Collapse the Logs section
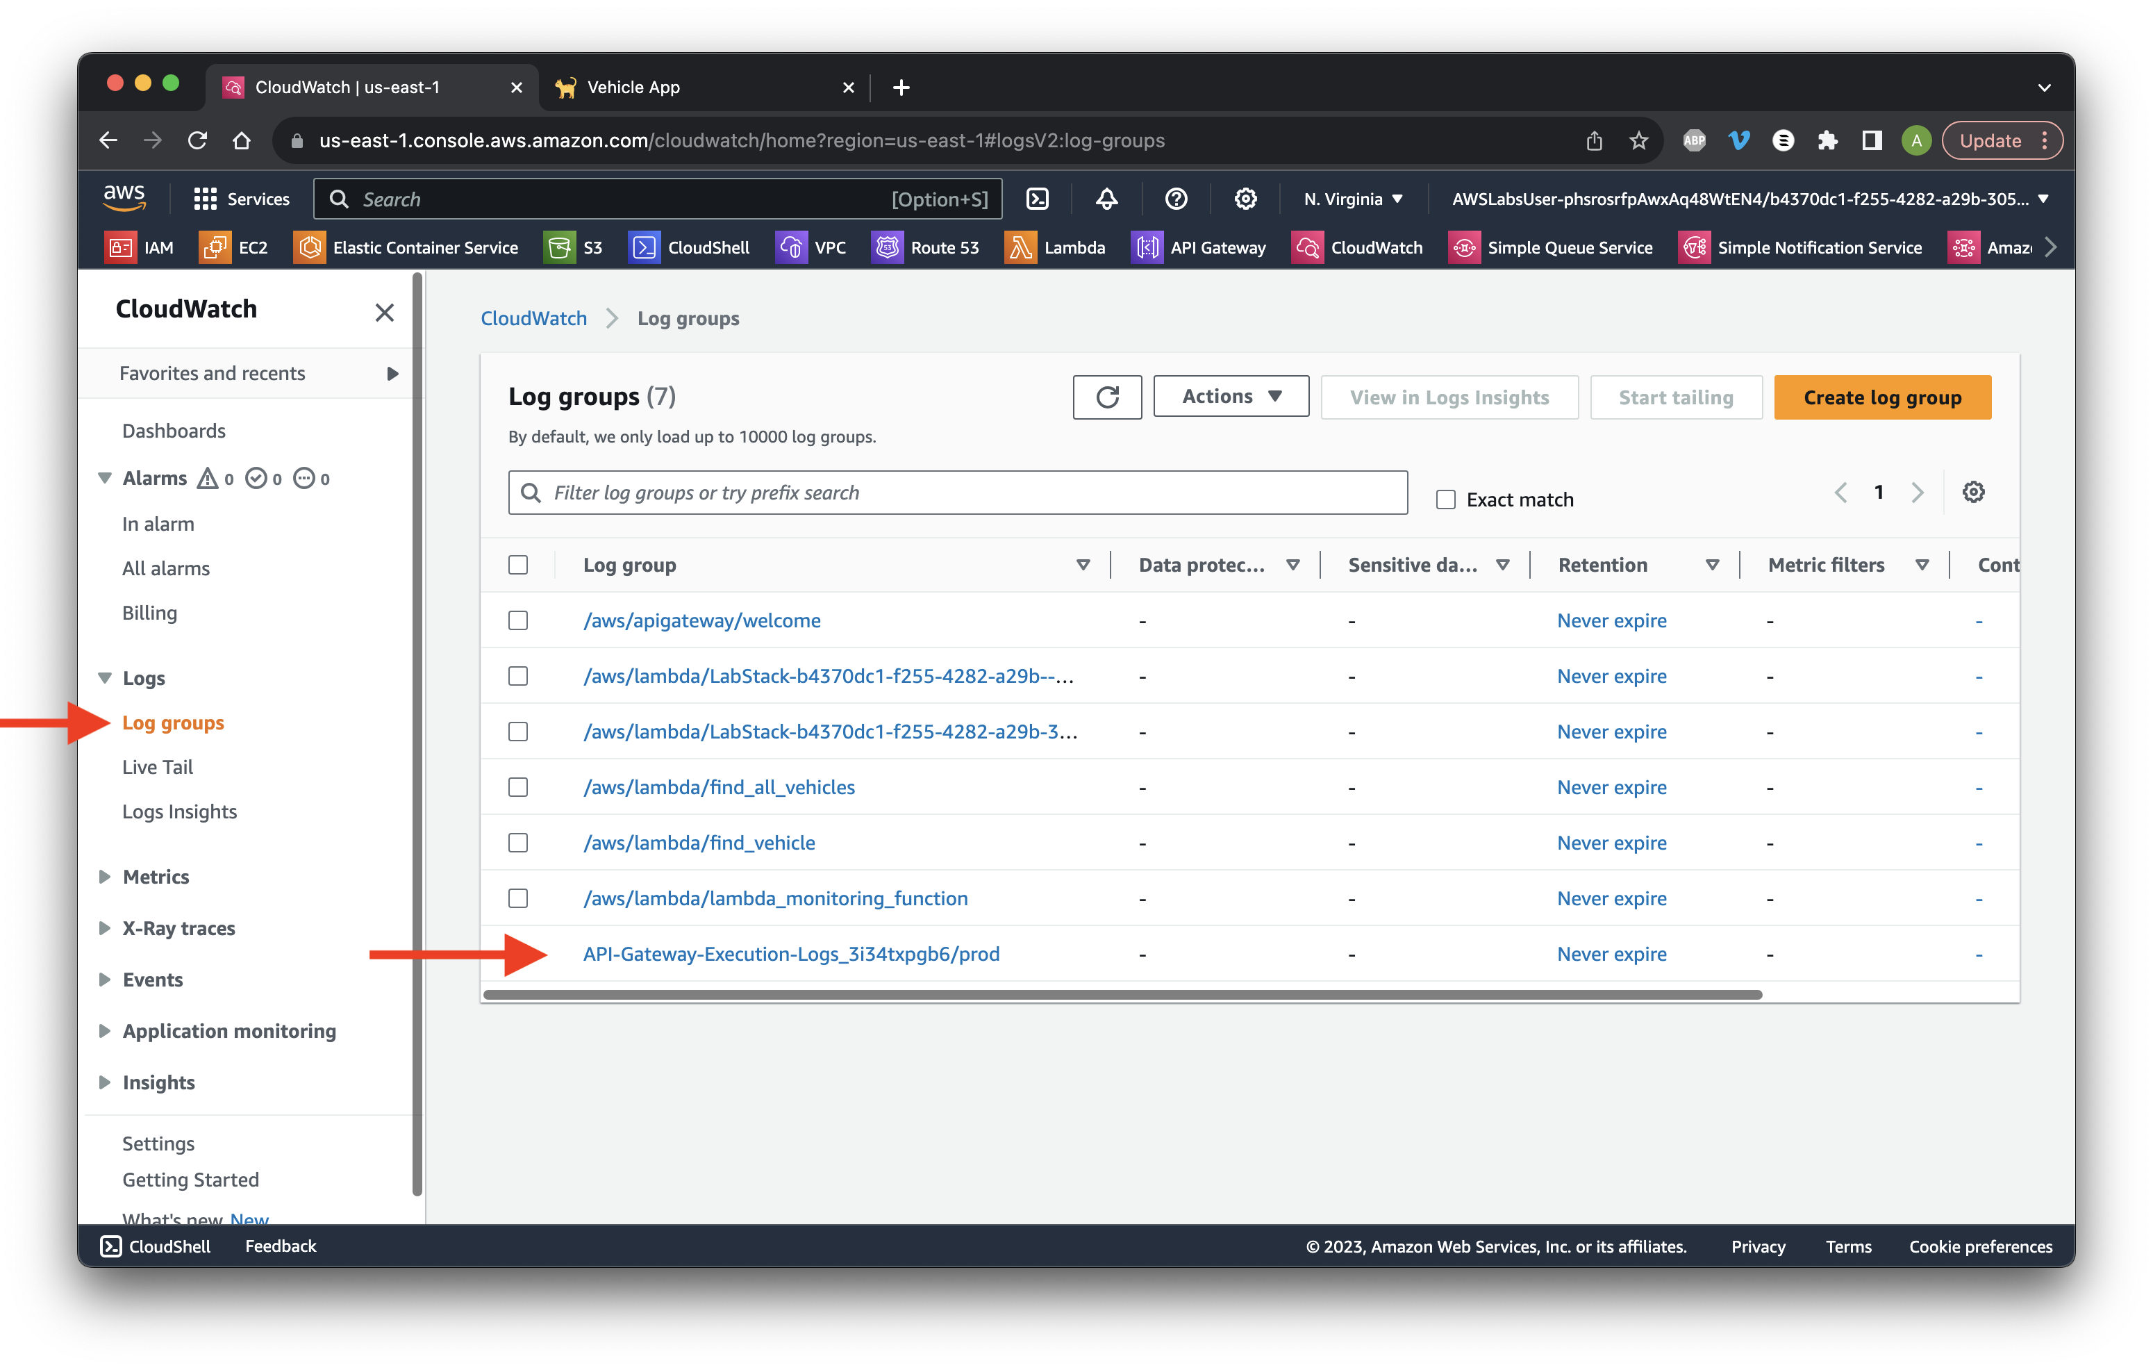Screen dimensions: 2153x1370 pos(105,678)
